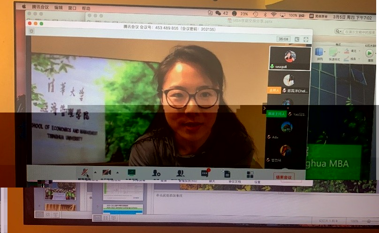Open the Apple menu
The width and height of the screenshot is (379, 233).
(x=24, y=7)
